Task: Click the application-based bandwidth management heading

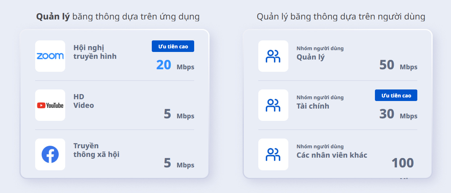Action: (x=118, y=17)
